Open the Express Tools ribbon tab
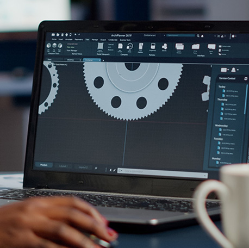The image size is (249, 248). (x=125, y=40)
